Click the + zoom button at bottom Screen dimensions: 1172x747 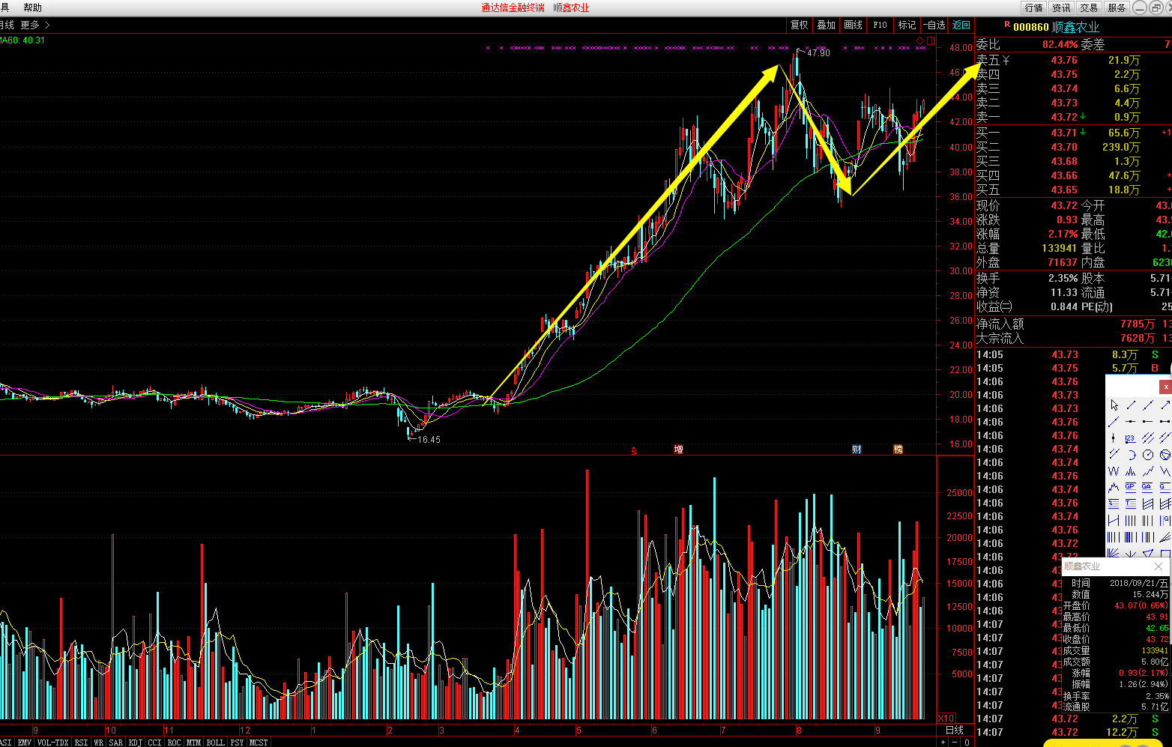pos(943,743)
